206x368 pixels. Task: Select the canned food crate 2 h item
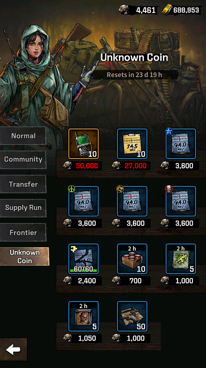point(132,259)
